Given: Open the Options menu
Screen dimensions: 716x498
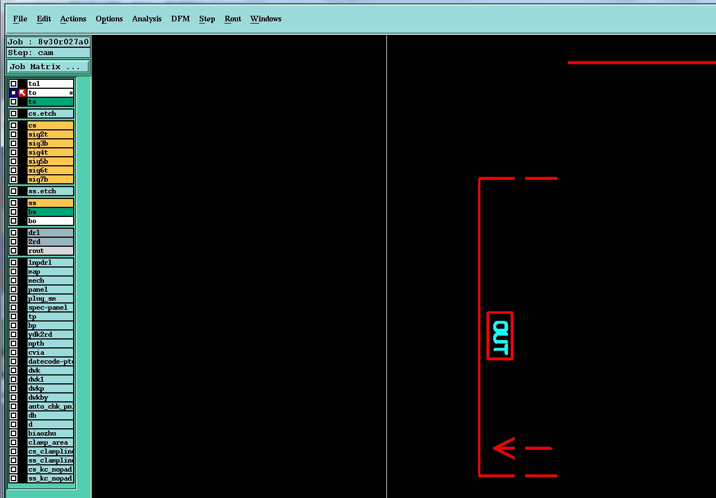Looking at the screenshot, I should tap(109, 19).
